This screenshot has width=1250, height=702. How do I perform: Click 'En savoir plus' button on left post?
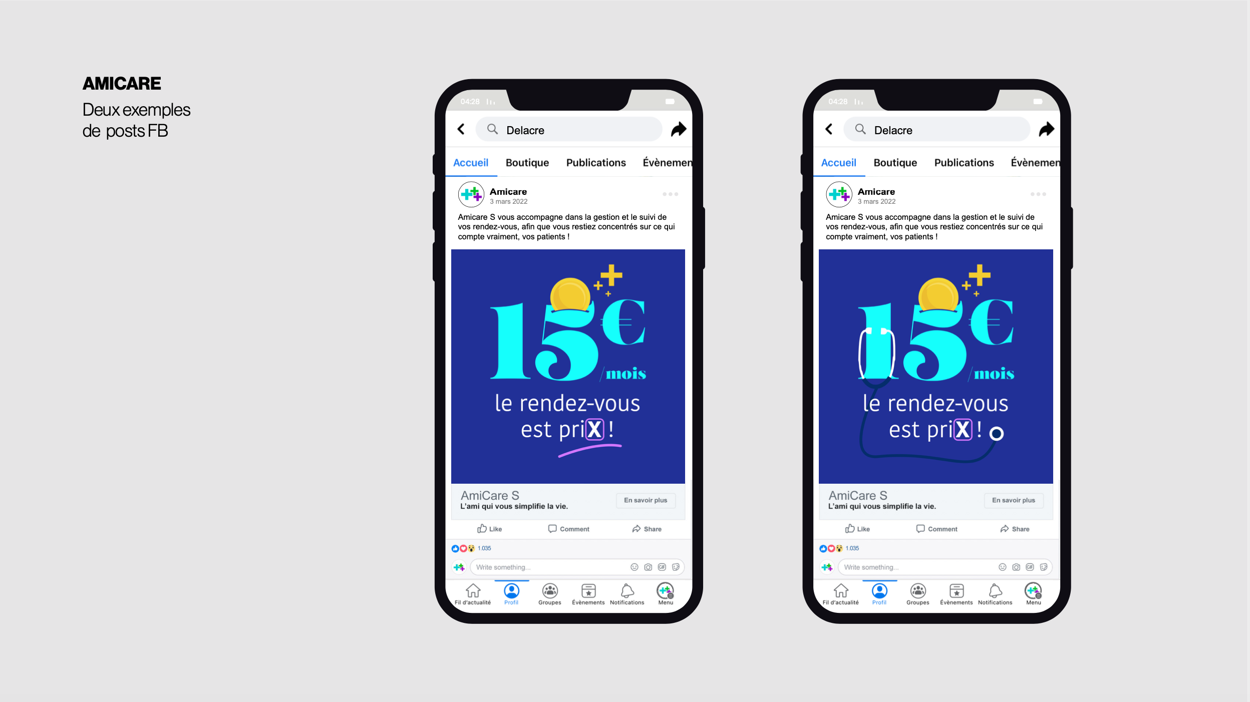pos(645,500)
